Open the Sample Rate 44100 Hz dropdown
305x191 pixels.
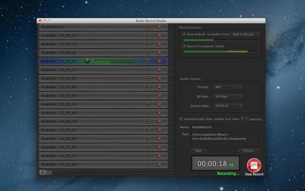click(227, 106)
